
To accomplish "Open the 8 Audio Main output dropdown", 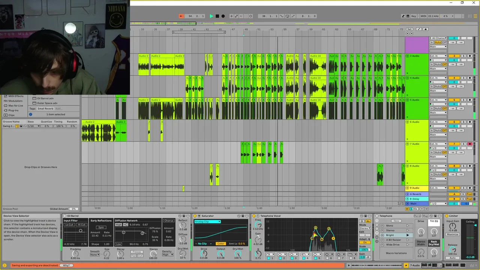I will click(x=438, y=178).
